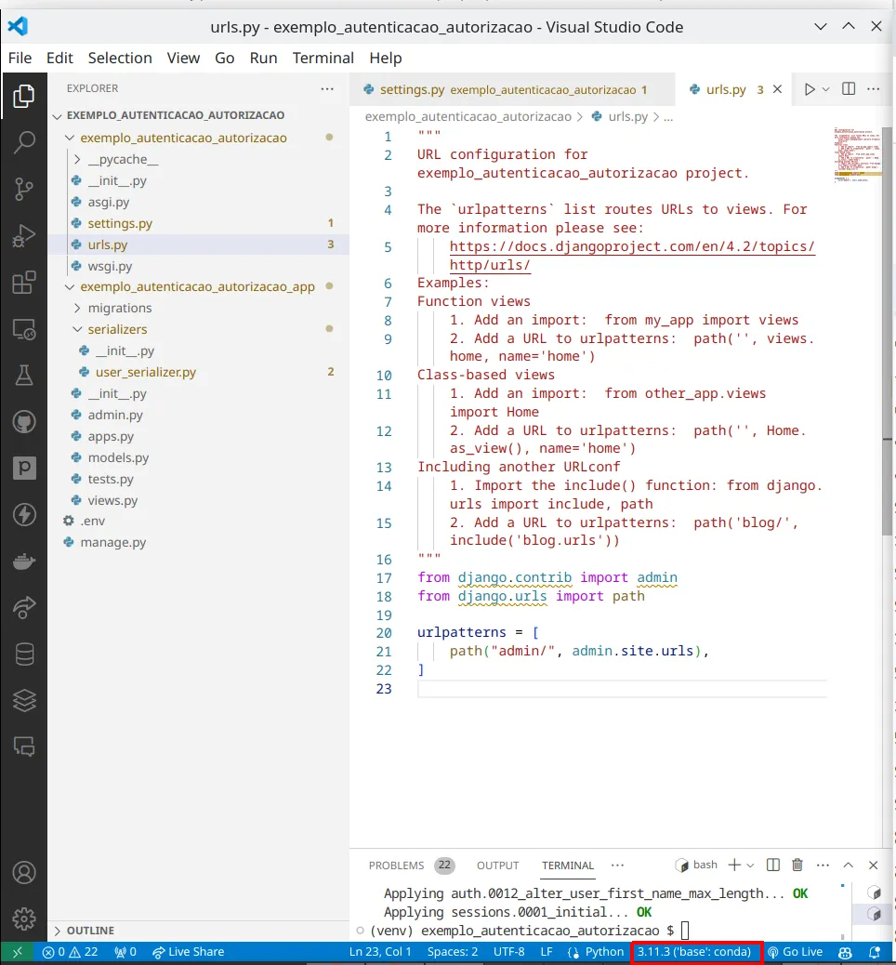
Task: Open the Help menu
Action: click(386, 58)
